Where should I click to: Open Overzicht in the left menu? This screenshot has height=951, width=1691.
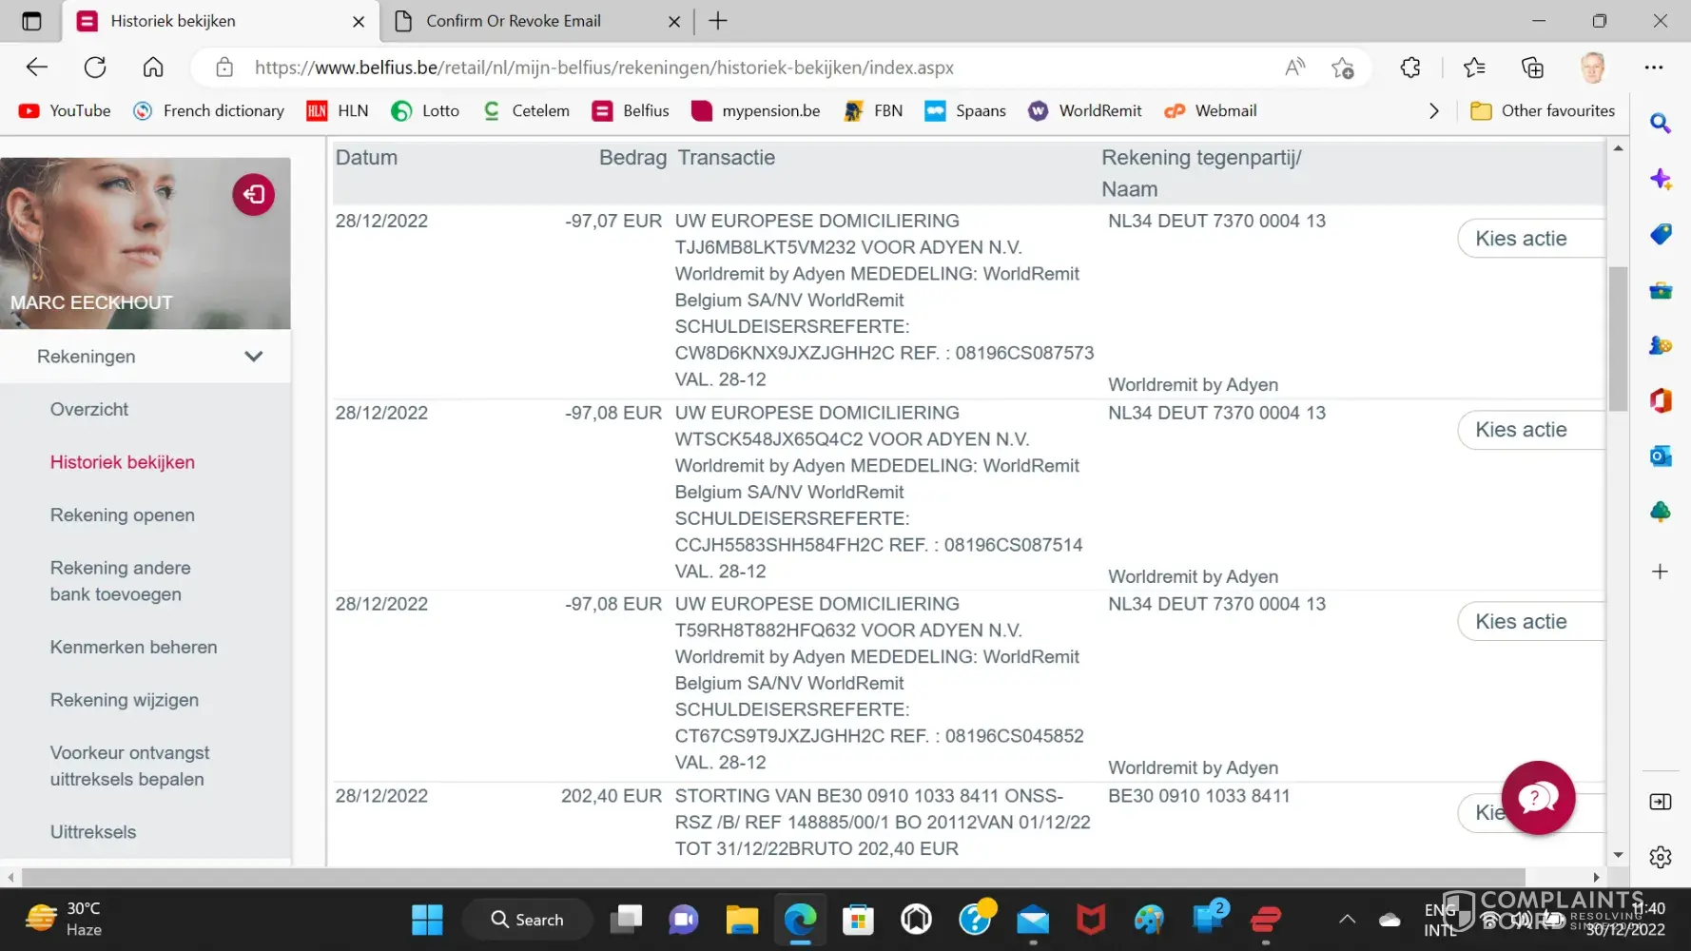[x=89, y=410]
